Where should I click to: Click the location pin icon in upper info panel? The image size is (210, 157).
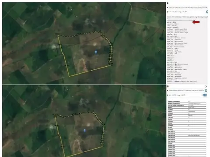pyautogui.click(x=168, y=3)
